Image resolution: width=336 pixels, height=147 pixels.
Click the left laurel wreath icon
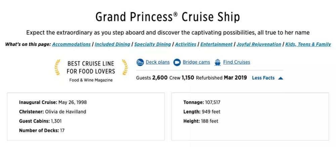point(58,67)
